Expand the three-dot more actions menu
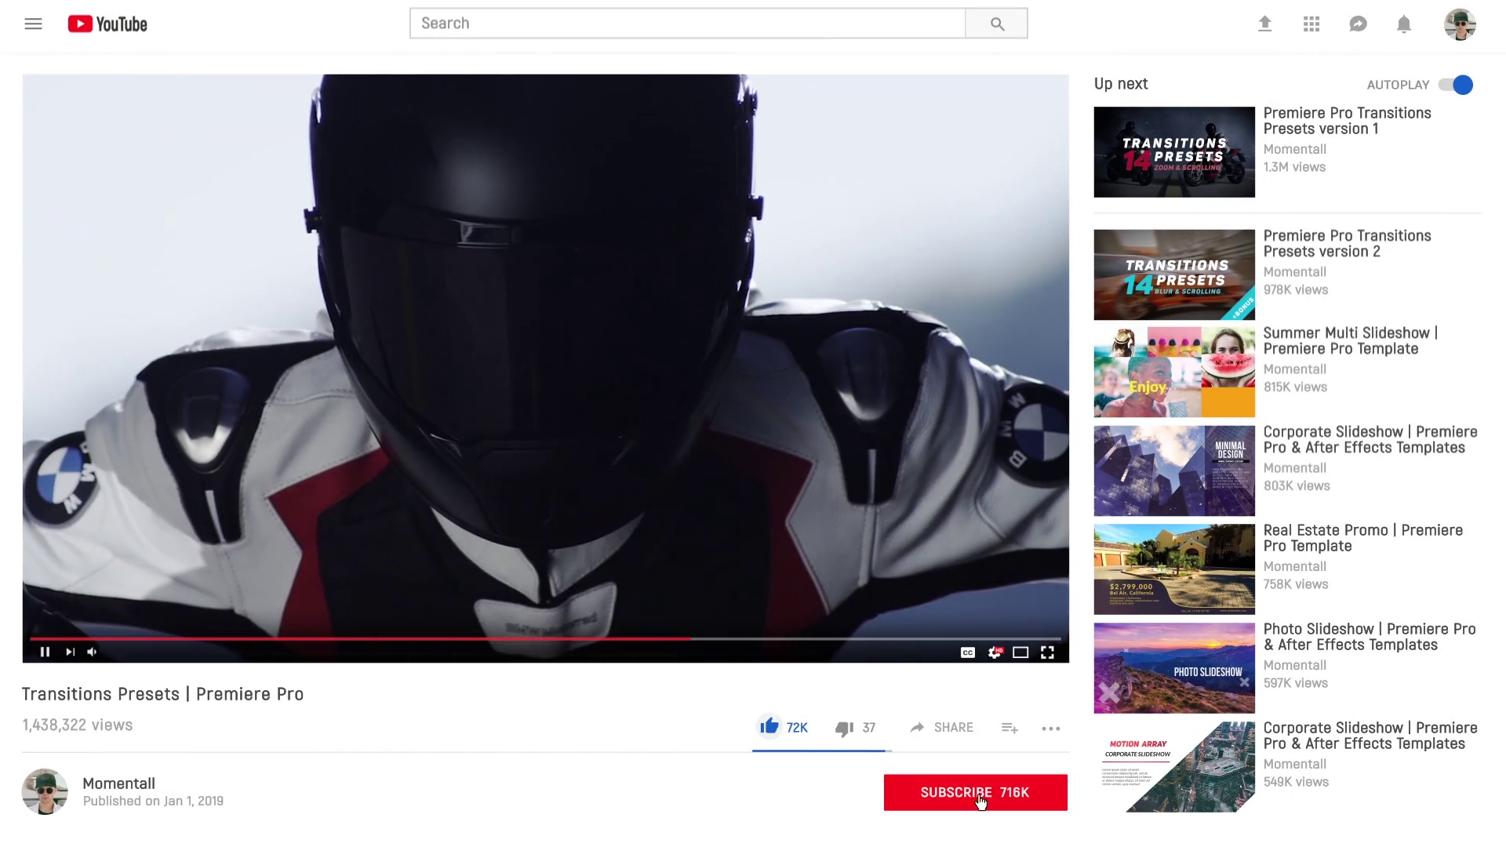1506x847 pixels. click(x=1051, y=729)
